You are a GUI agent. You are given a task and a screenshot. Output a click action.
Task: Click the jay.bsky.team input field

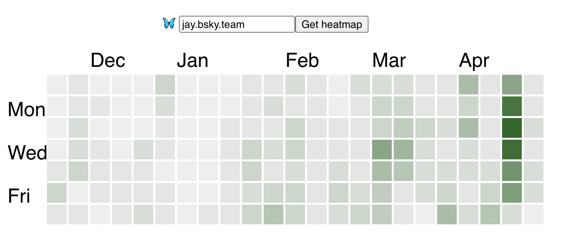(x=236, y=24)
